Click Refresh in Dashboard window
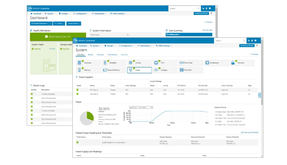The image size is (287, 165). (x=208, y=22)
